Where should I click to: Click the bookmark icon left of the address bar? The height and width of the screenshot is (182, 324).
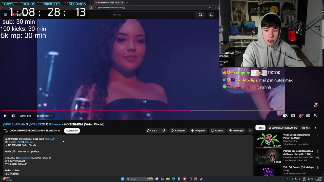coord(91,8)
